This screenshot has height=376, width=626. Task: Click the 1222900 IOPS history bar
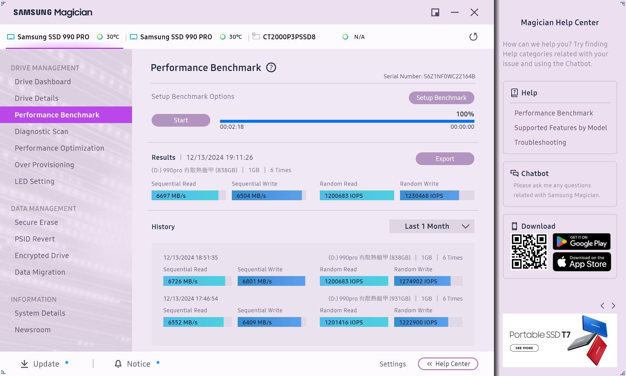pos(428,322)
